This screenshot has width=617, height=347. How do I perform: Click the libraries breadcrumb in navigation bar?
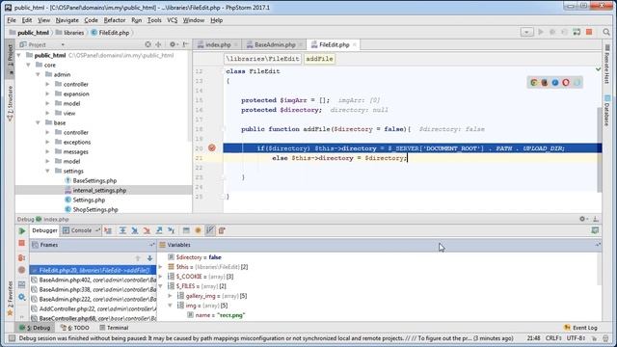tap(70, 33)
